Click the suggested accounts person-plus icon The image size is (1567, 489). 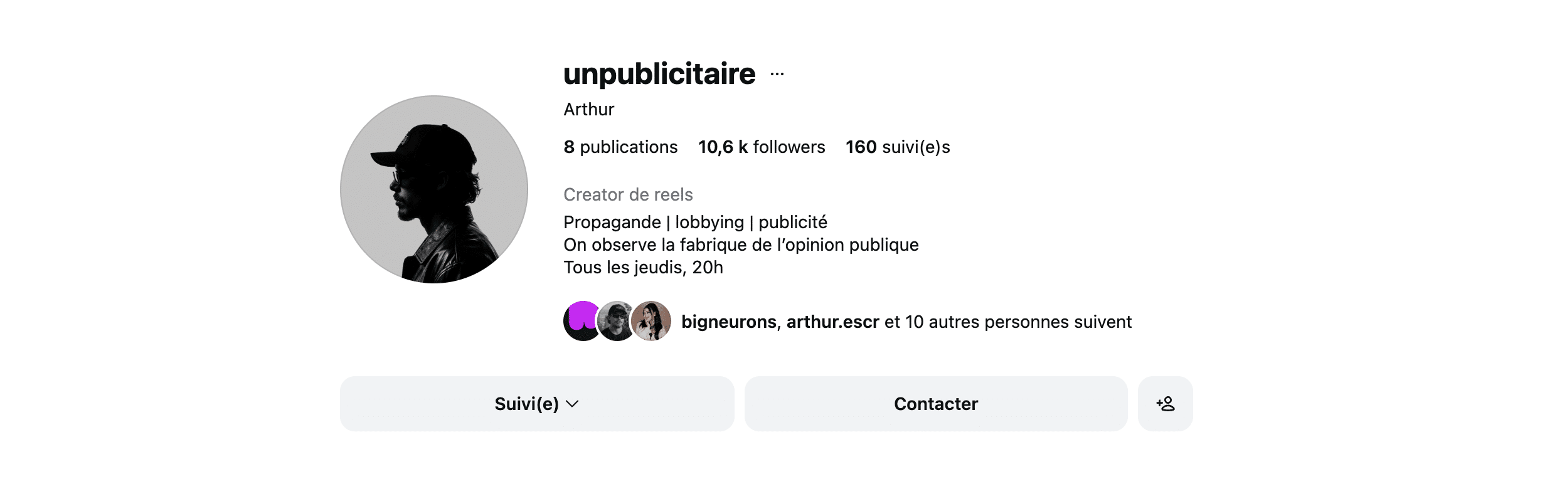(1166, 404)
